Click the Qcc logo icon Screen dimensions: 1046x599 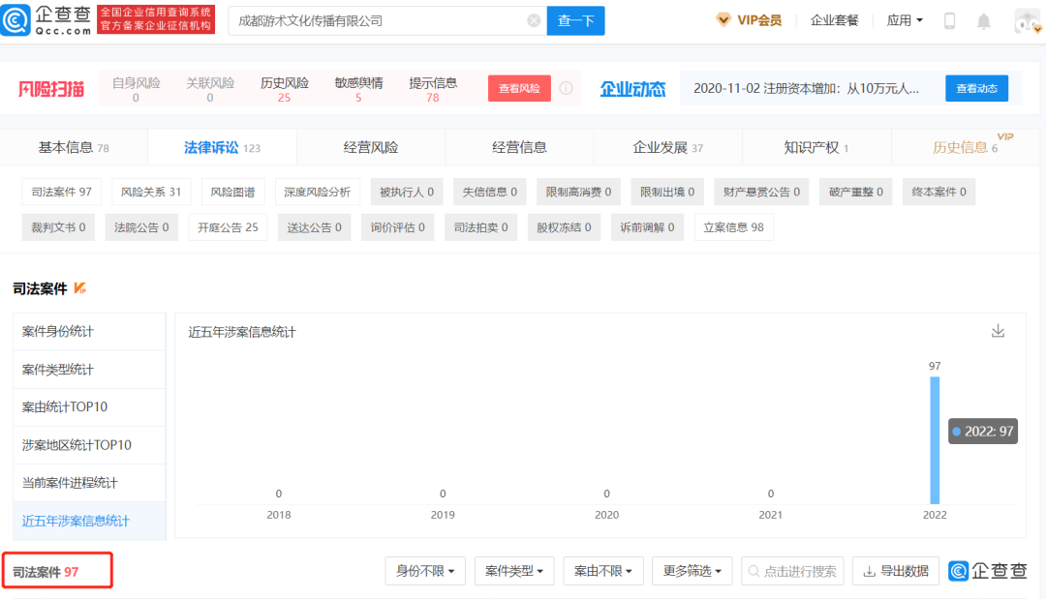tap(16, 20)
